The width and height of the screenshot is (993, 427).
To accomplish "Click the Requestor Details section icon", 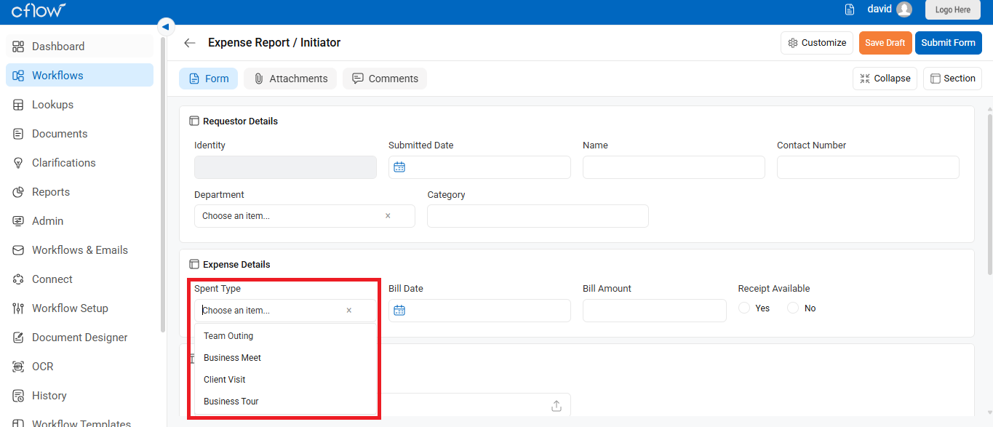I will click(x=194, y=121).
